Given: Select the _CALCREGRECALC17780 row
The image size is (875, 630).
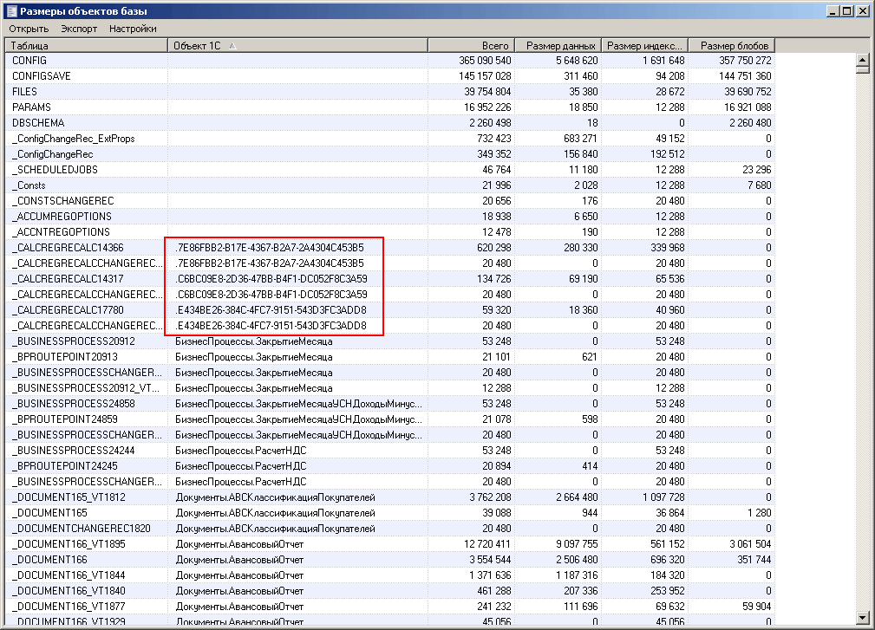Looking at the screenshot, I should click(x=390, y=310).
